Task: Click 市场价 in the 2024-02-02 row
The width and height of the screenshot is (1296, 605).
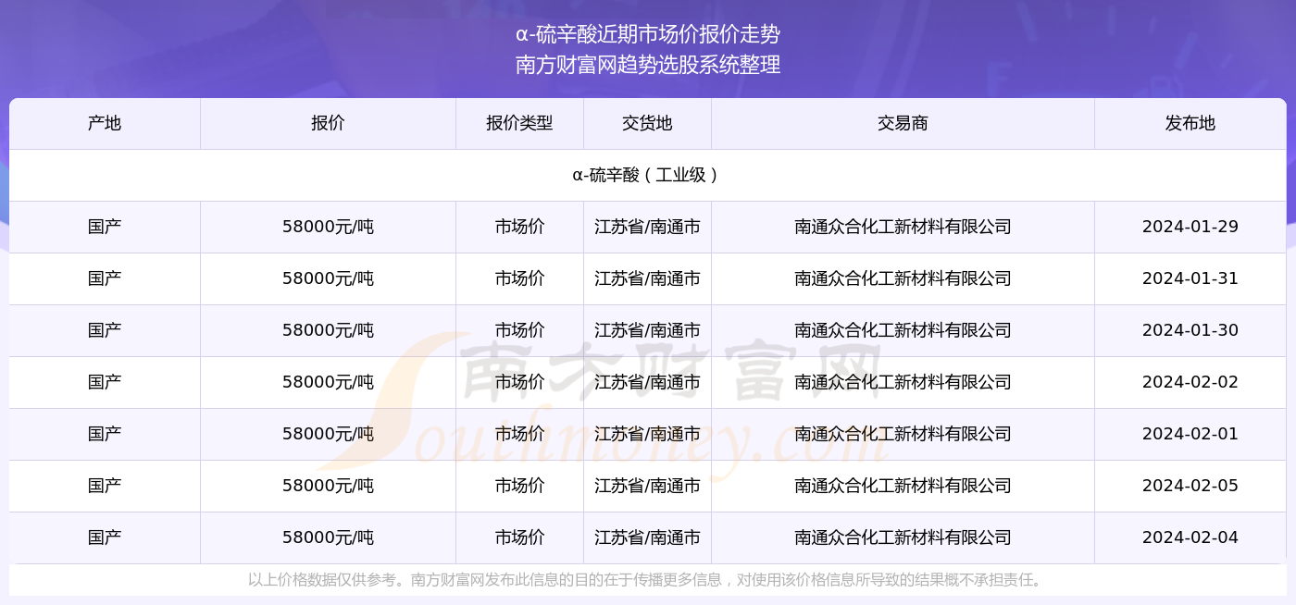Action: coord(519,382)
